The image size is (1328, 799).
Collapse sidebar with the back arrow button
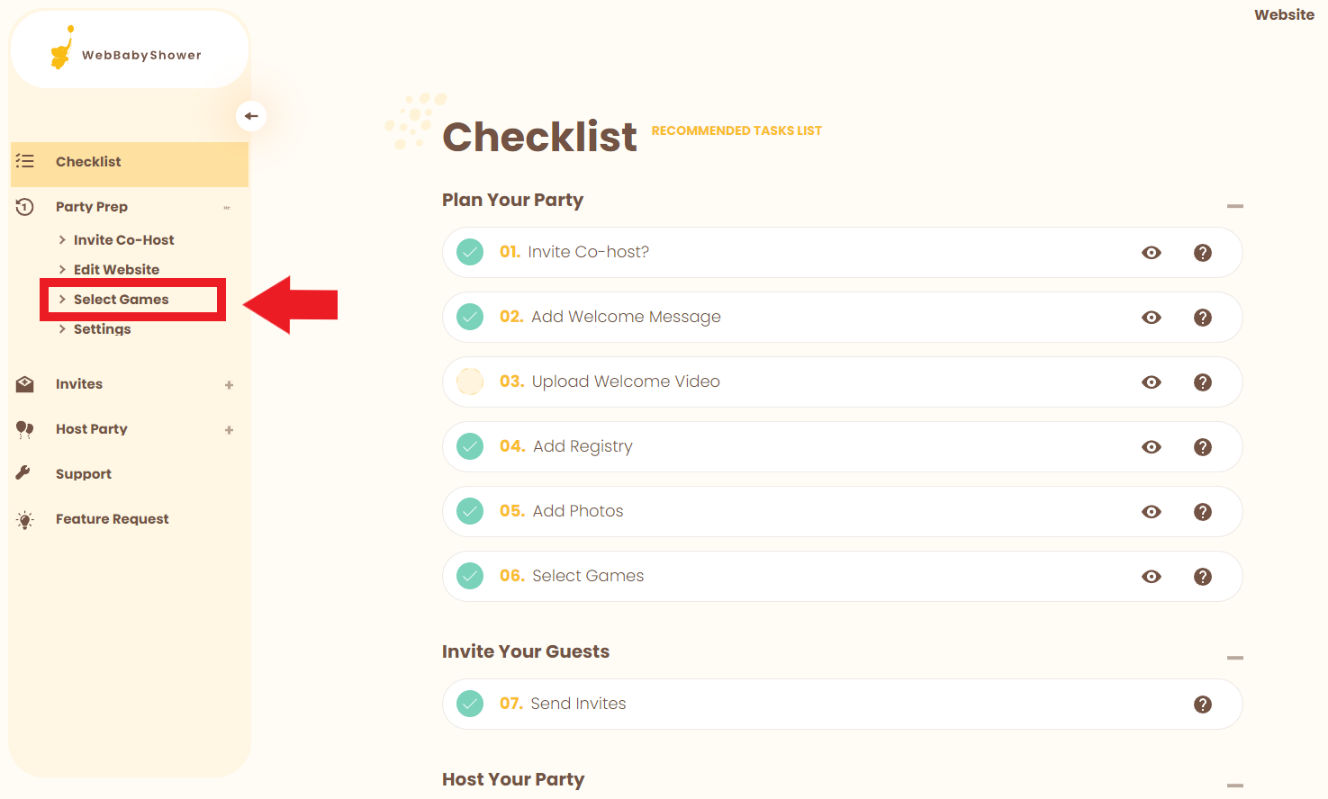click(x=251, y=116)
